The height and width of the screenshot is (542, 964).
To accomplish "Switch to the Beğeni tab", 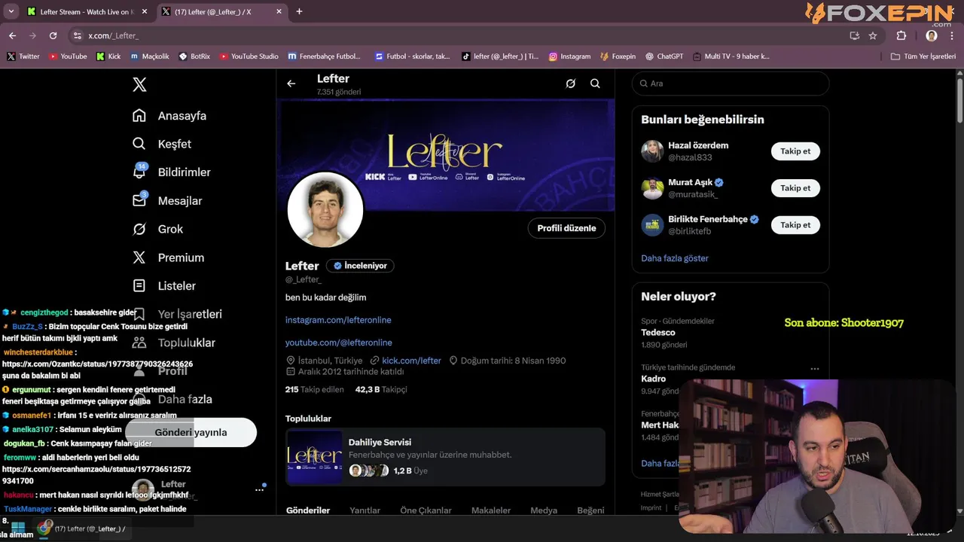I will coord(590,510).
